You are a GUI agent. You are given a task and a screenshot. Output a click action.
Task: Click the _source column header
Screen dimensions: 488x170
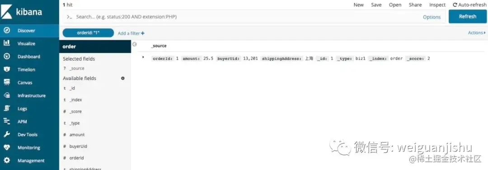pyautogui.click(x=159, y=46)
